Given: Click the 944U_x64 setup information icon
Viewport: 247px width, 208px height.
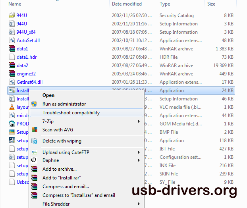Looking at the screenshot, I should pyautogui.click(x=12, y=32).
